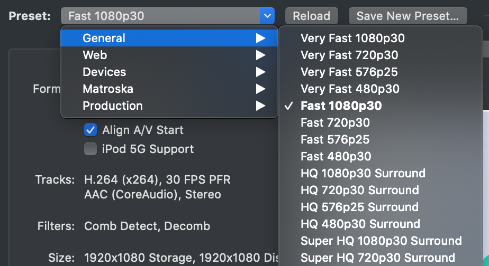Toggle the Align A/V Start checkbox

90,130
